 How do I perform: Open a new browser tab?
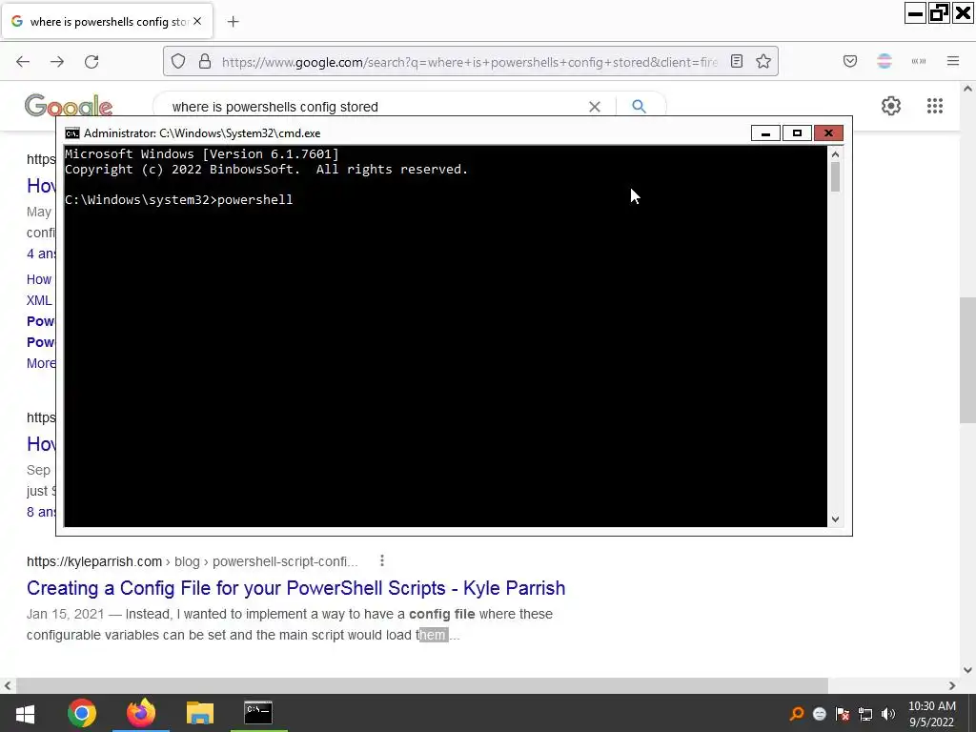(x=233, y=22)
